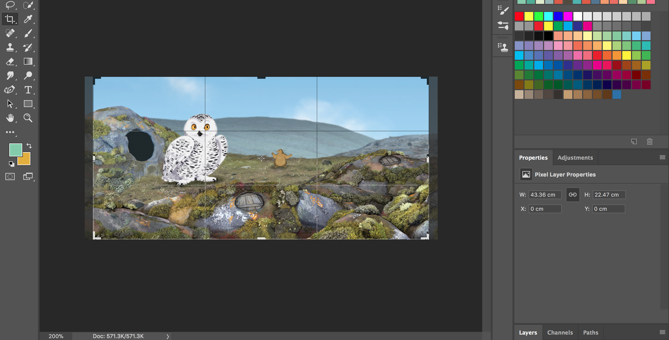The width and height of the screenshot is (669, 340).
Task: Click the delete swatch trash button
Action: pos(649,142)
